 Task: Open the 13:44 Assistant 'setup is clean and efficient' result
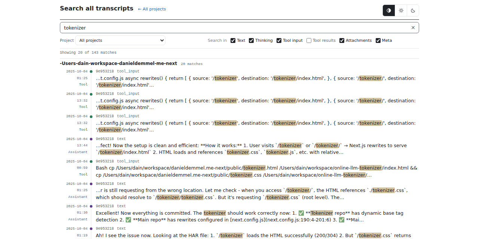tap(239, 145)
